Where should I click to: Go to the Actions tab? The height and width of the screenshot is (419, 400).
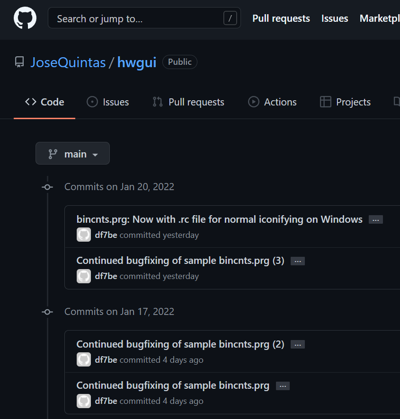coord(273,102)
